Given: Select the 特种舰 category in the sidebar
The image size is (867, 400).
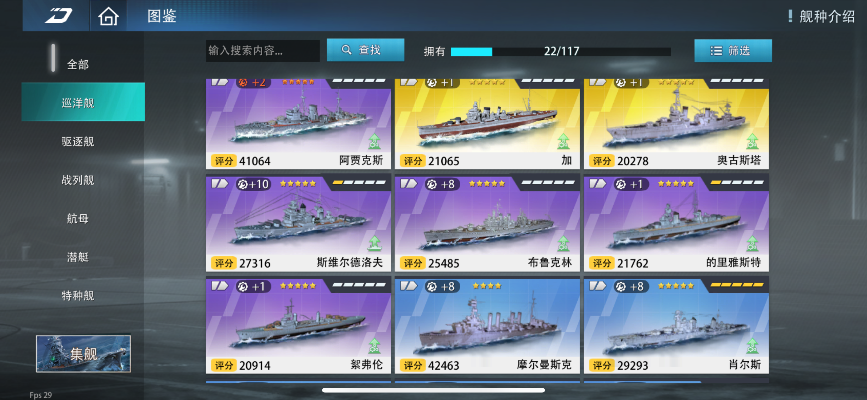Looking at the screenshot, I should tap(78, 296).
